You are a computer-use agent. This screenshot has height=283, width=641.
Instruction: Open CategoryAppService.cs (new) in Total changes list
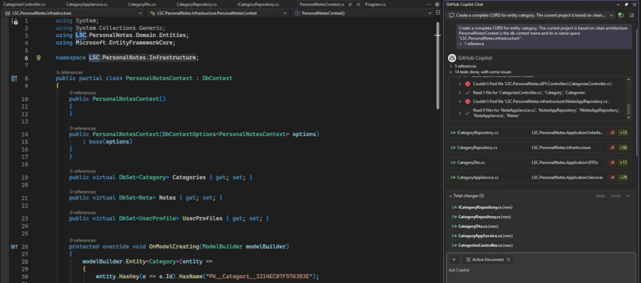pyautogui.click(x=482, y=235)
